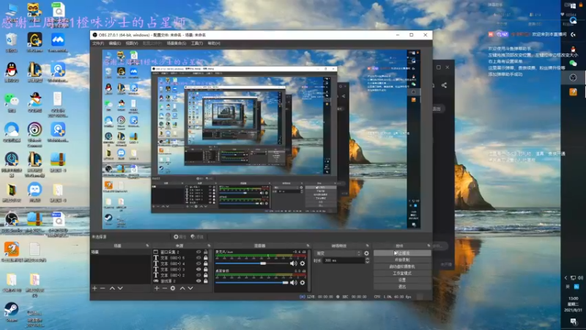Pop out the 控件 controls dock panel
Viewport: 586px width, 330px height.
[x=429, y=246]
